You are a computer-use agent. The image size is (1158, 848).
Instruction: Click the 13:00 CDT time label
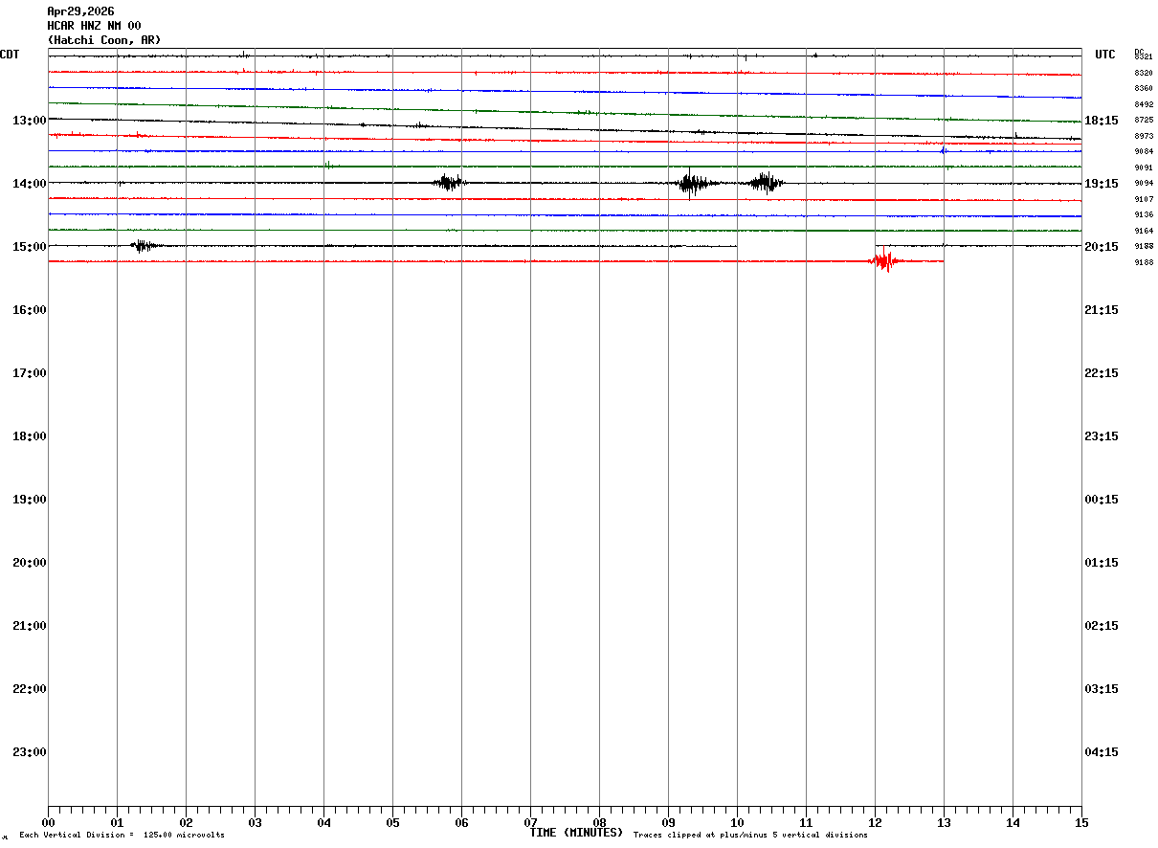pyautogui.click(x=30, y=120)
